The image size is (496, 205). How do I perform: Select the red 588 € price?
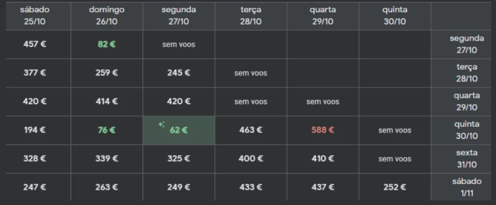(x=323, y=130)
